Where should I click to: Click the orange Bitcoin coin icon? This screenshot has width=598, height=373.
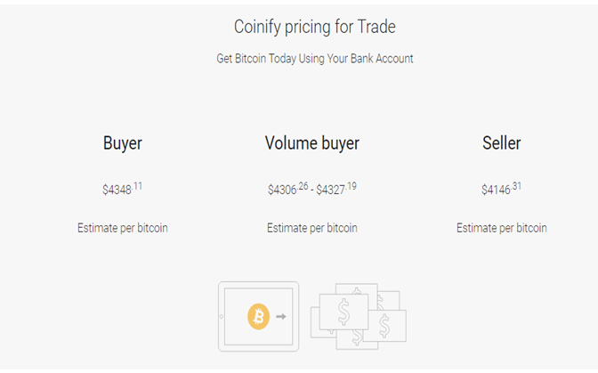[x=259, y=316]
